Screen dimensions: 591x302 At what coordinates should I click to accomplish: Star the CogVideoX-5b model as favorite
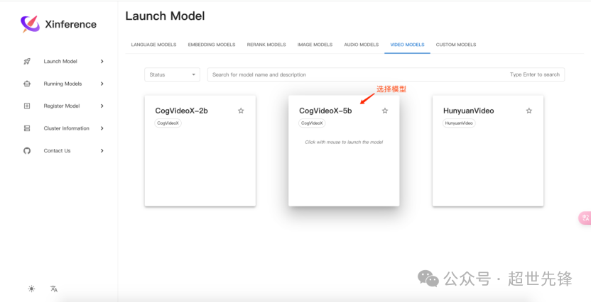(385, 111)
